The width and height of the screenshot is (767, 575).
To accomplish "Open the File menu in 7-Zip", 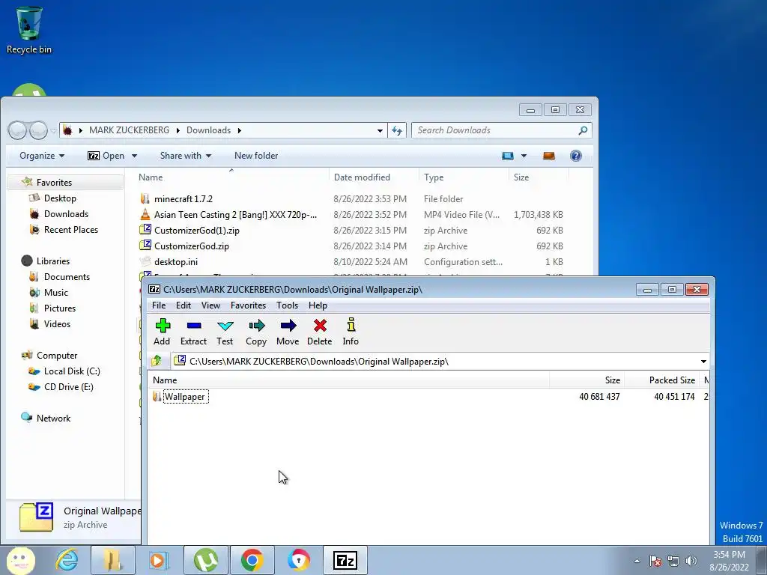I will click(x=159, y=305).
